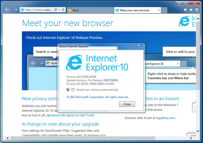The width and height of the screenshot is (203, 143).
Task: Switch to the Bing tab
Action: coord(90,10)
